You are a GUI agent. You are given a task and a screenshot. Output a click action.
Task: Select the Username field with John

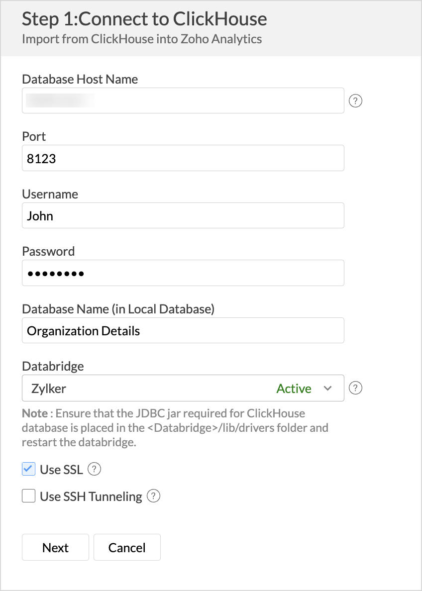coord(183,215)
